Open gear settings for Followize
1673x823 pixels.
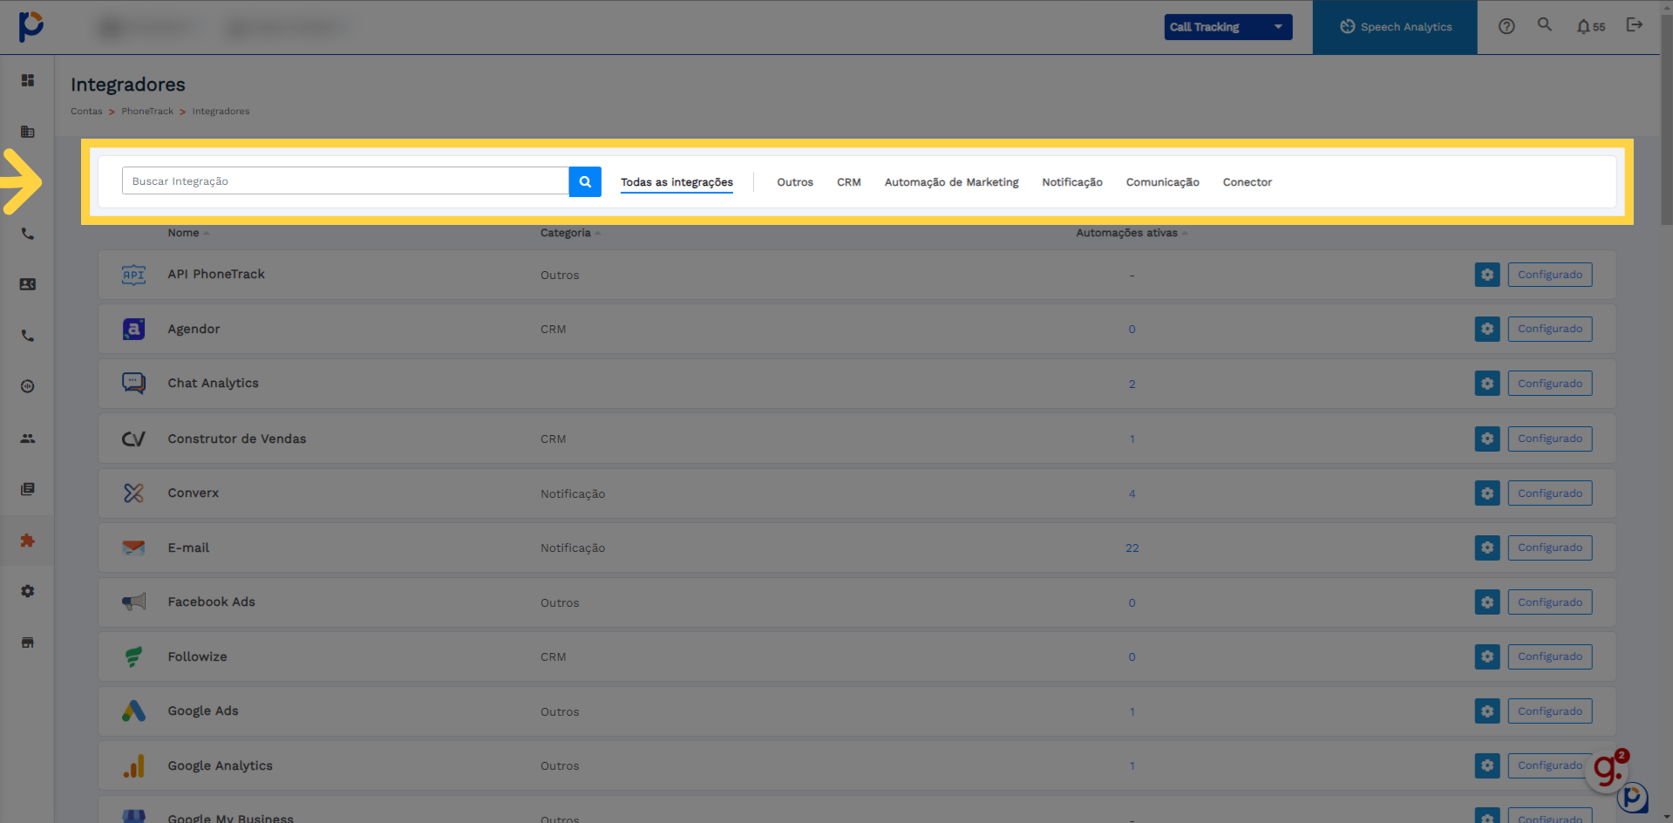[1487, 656]
